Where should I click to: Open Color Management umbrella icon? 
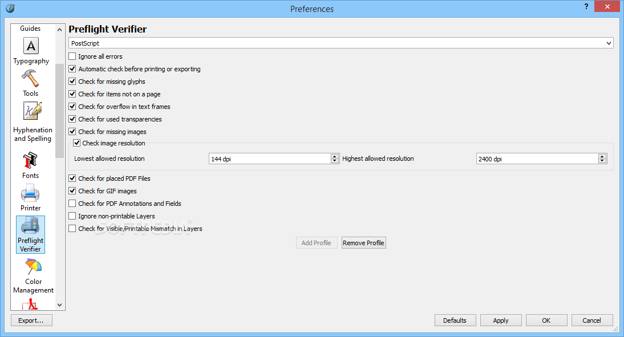coord(33,266)
